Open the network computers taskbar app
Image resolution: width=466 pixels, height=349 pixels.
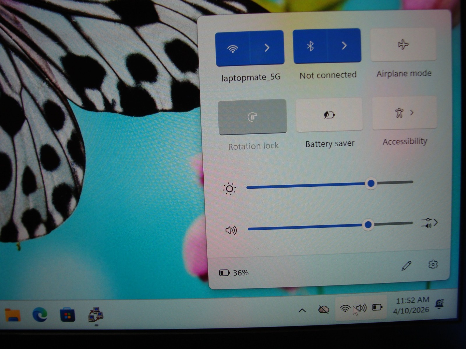(x=96, y=314)
